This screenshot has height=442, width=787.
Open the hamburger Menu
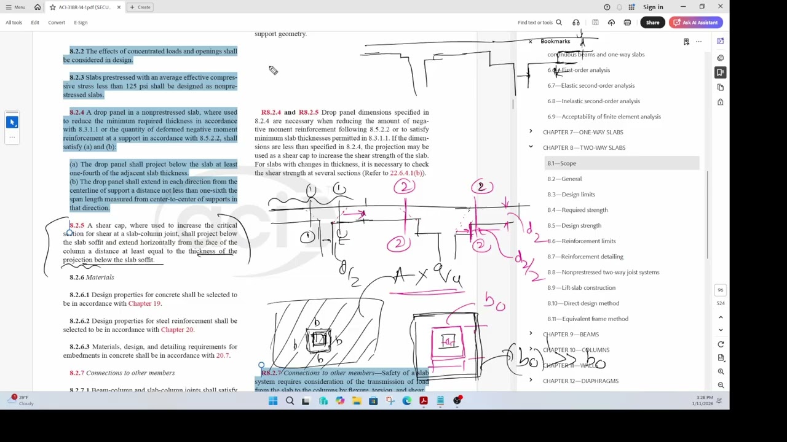click(x=15, y=7)
